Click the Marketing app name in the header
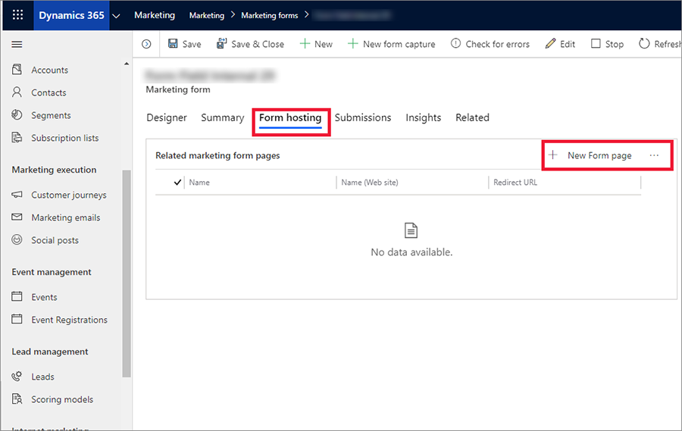The width and height of the screenshot is (682, 431). pyautogui.click(x=155, y=15)
